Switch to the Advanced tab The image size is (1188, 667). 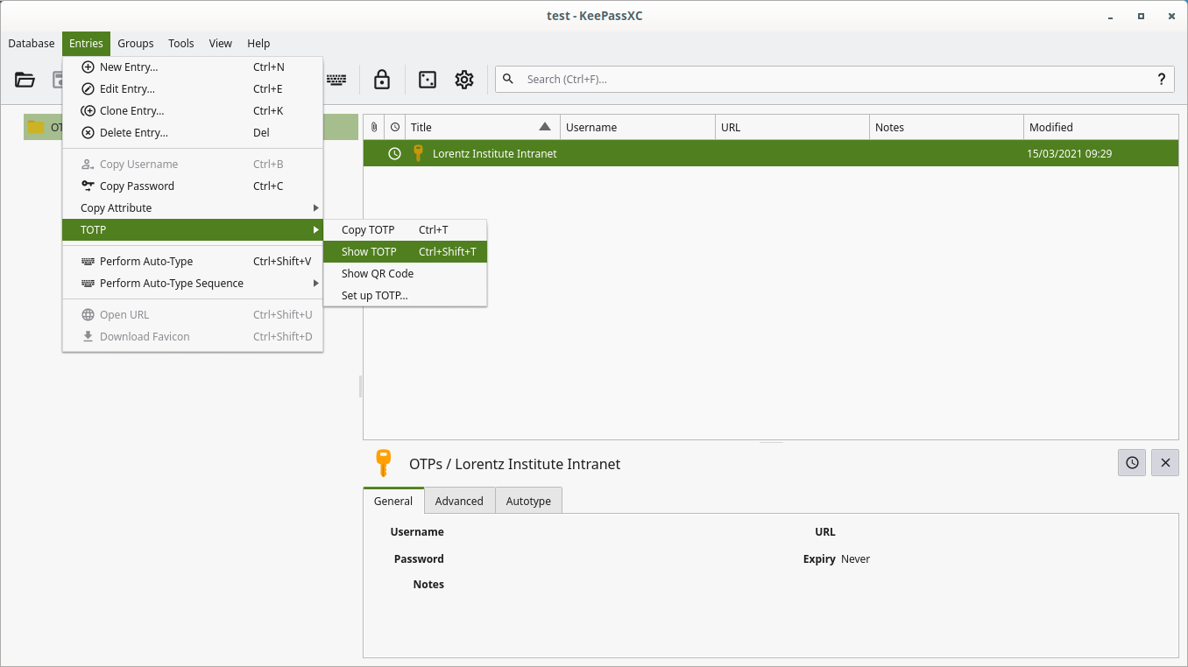459,501
